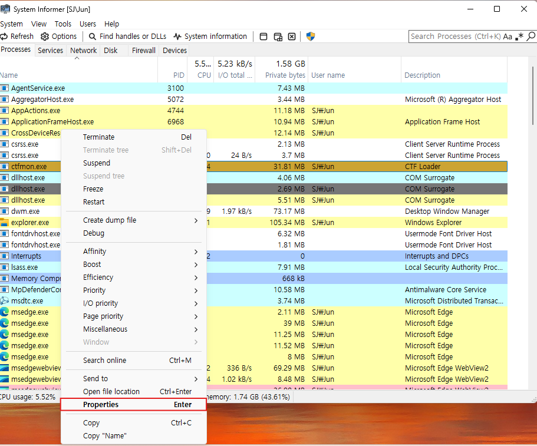Choose Terminate from context menu
The width and height of the screenshot is (537, 446).
134,137
